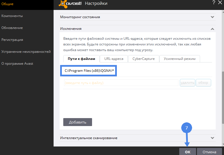Open the help question mark icon
The width and height of the screenshot is (224, 155).
click(x=214, y=3)
